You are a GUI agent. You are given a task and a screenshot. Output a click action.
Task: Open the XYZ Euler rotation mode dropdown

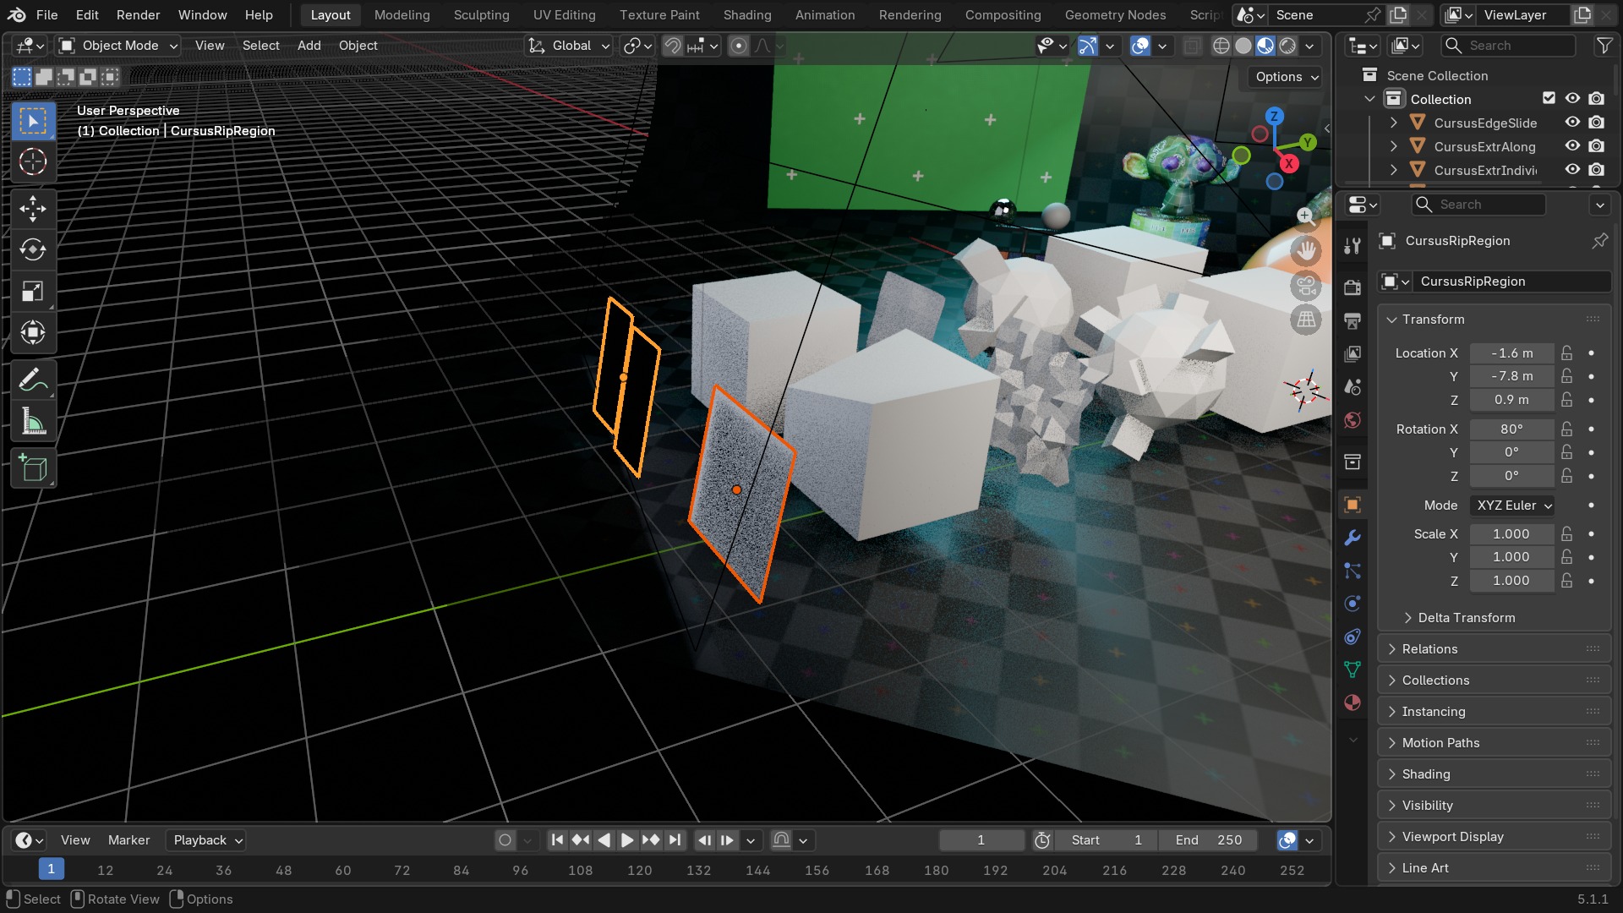pyautogui.click(x=1512, y=506)
